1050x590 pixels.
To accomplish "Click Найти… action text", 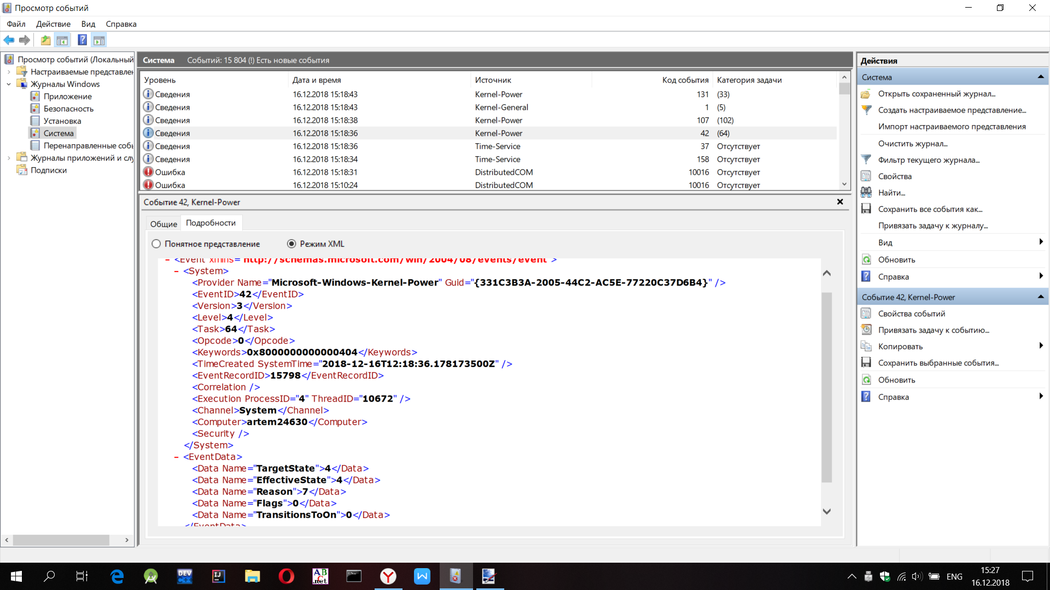I will (x=892, y=193).
